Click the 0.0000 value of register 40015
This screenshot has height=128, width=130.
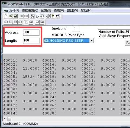pyautogui.click(x=69, y=60)
